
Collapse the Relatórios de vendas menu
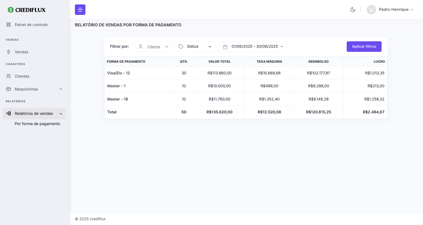pos(61,114)
